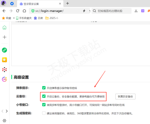Click the sidebar home icon
The image size is (150, 124).
(x=4, y=28)
